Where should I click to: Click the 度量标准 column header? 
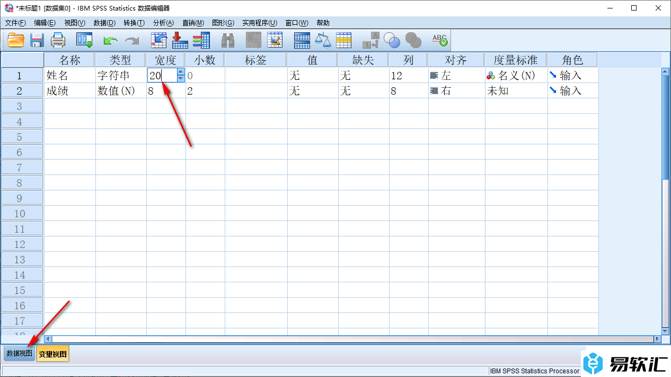[x=516, y=60]
